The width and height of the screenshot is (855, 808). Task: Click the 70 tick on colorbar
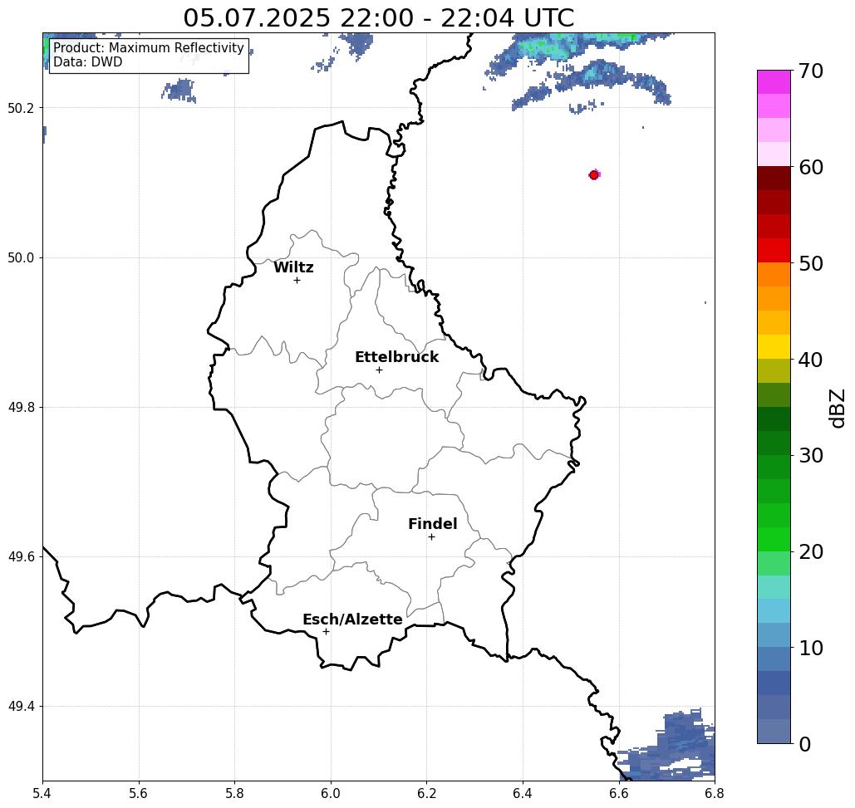click(x=811, y=71)
